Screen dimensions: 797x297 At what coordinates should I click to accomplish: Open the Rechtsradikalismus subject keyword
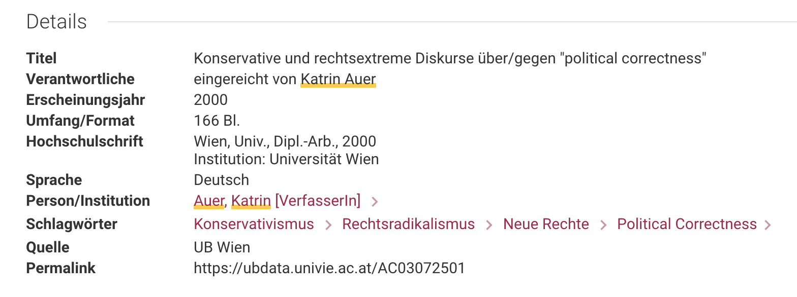coord(408,224)
